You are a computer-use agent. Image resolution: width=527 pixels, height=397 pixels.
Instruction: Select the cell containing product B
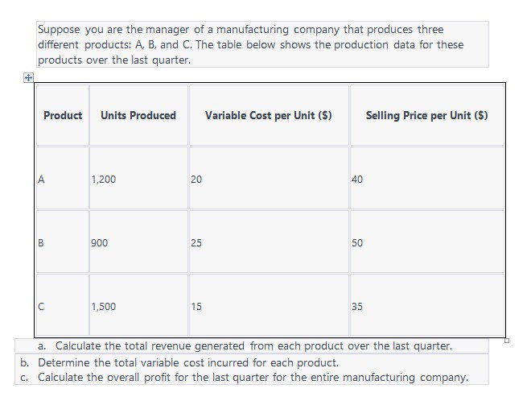tap(63, 242)
